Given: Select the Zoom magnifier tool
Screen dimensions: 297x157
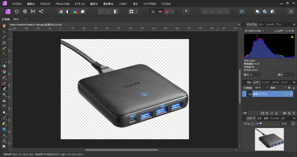Looking at the screenshot, I should tap(4, 146).
